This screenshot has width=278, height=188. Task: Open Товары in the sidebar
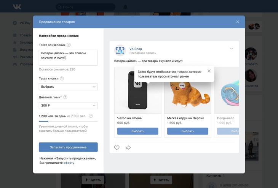26,35
